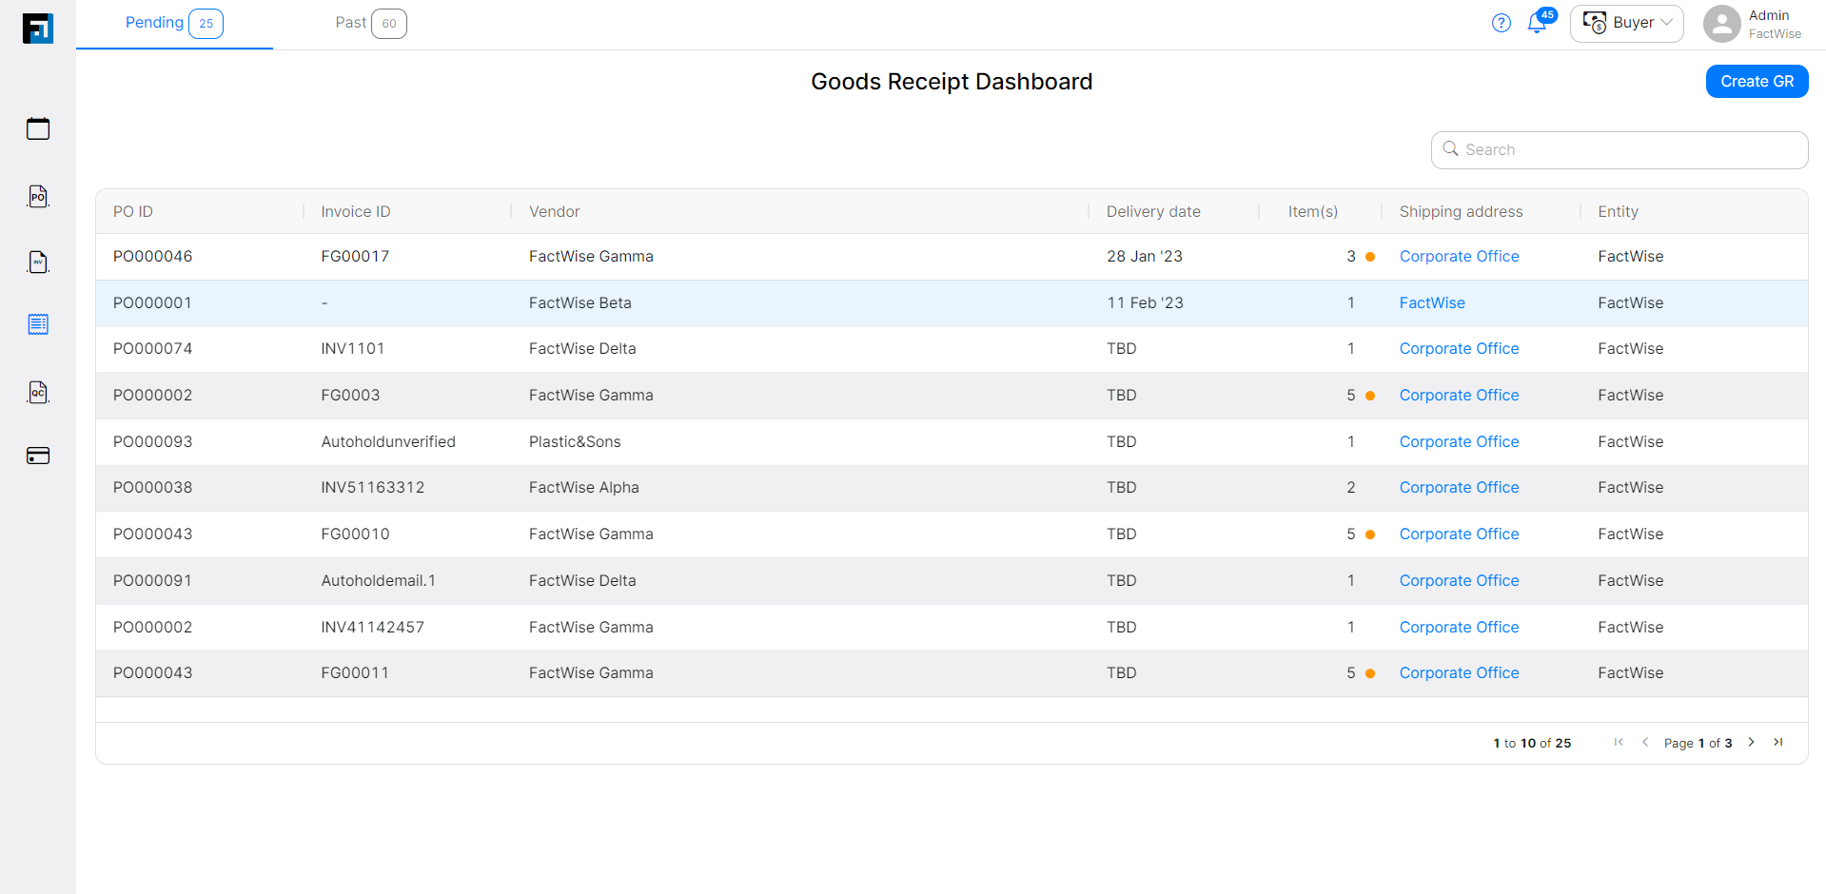Click the highlighted Goods Receipt receipt icon
The width and height of the screenshot is (1826, 894).
(38, 324)
